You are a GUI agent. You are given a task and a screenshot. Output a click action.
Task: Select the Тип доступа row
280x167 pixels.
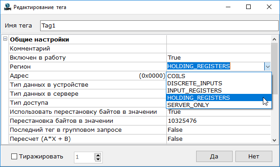point(87,103)
